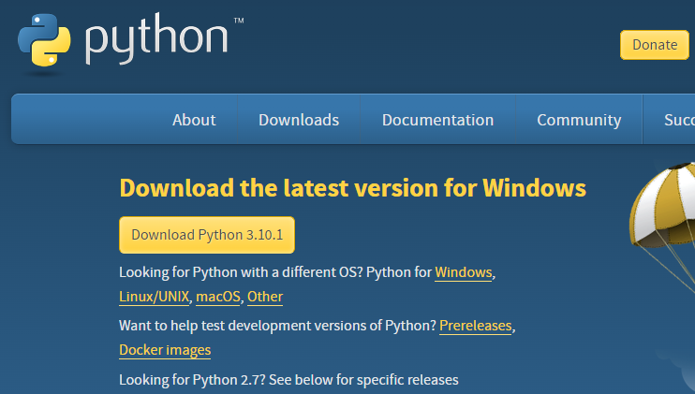The width and height of the screenshot is (695, 394).
Task: Follow the Other OS link
Action: click(x=265, y=297)
